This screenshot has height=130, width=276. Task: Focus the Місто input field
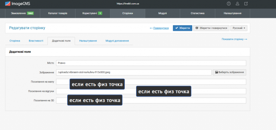(151, 63)
